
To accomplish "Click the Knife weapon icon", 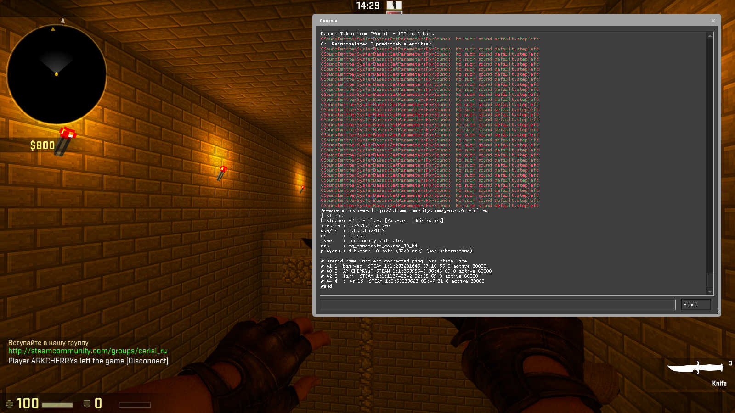I will pyautogui.click(x=695, y=368).
